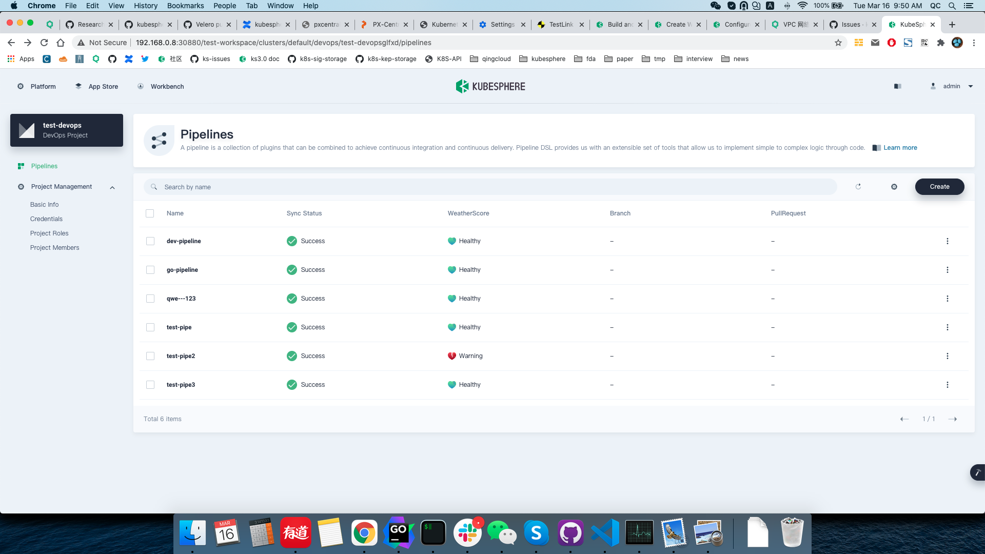Open the test-pipe3 pipeline link
This screenshot has width=985, height=554.
click(x=181, y=385)
